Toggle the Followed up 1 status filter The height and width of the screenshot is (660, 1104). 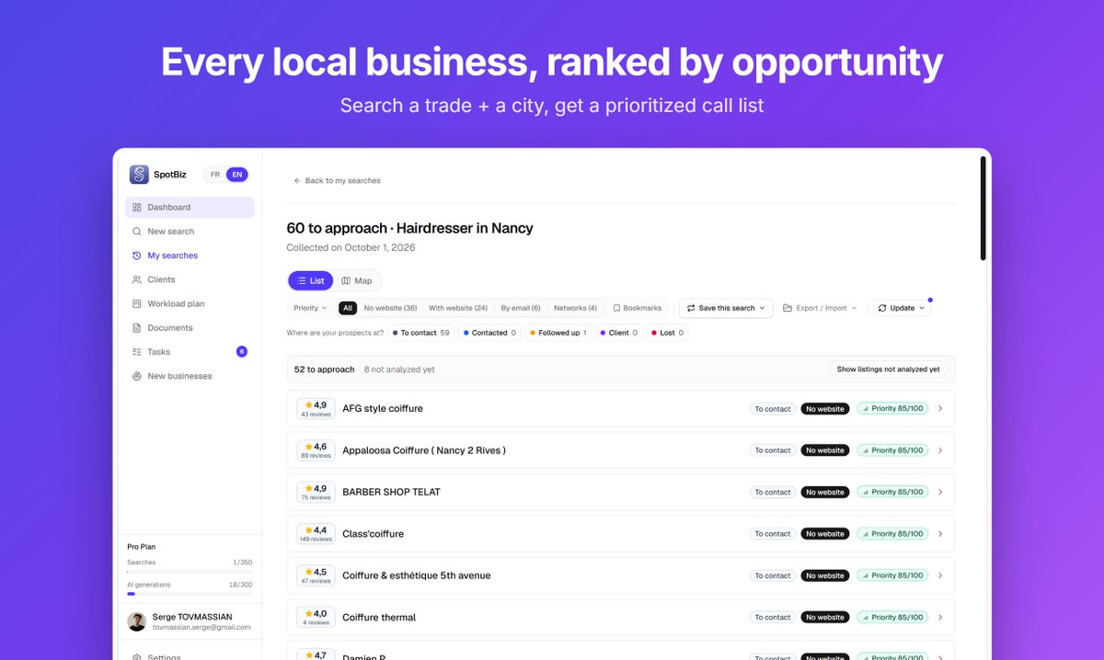point(558,333)
